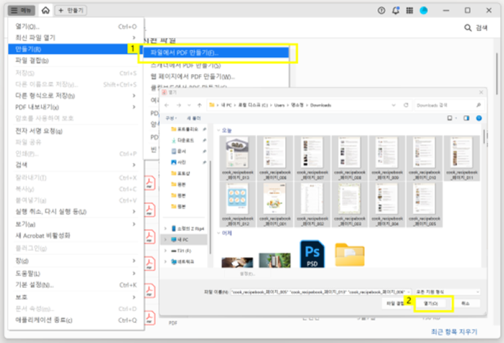Open the apps grid icon

(409, 11)
